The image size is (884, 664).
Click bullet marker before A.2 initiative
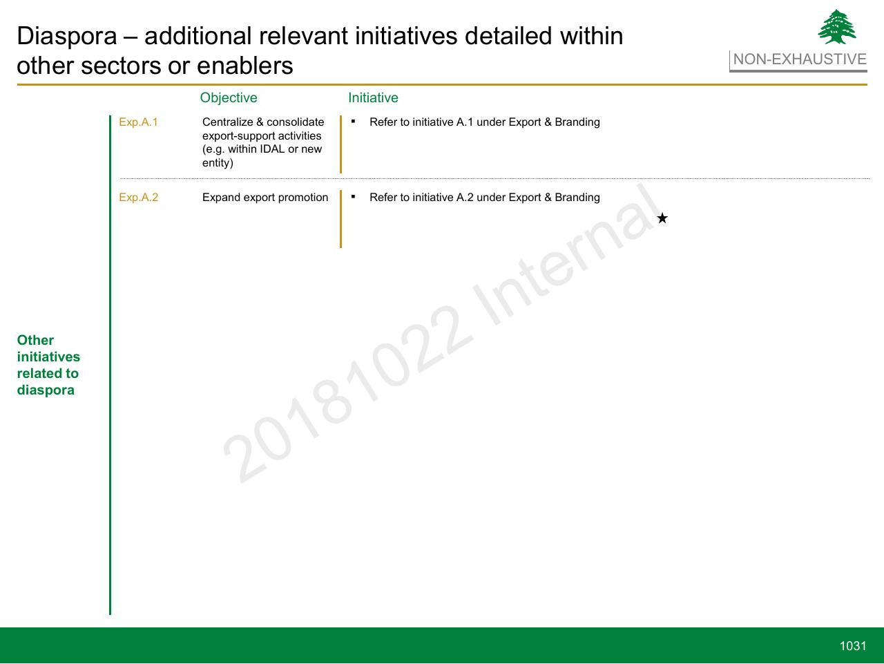(x=353, y=196)
